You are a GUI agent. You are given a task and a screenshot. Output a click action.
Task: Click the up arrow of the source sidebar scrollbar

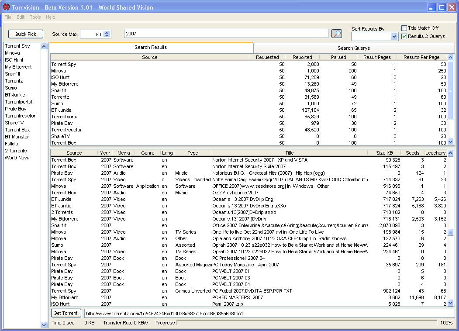44,46
